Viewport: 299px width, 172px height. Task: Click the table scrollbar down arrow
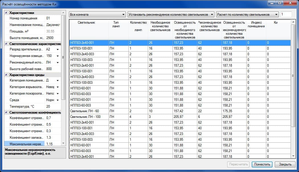(293, 156)
